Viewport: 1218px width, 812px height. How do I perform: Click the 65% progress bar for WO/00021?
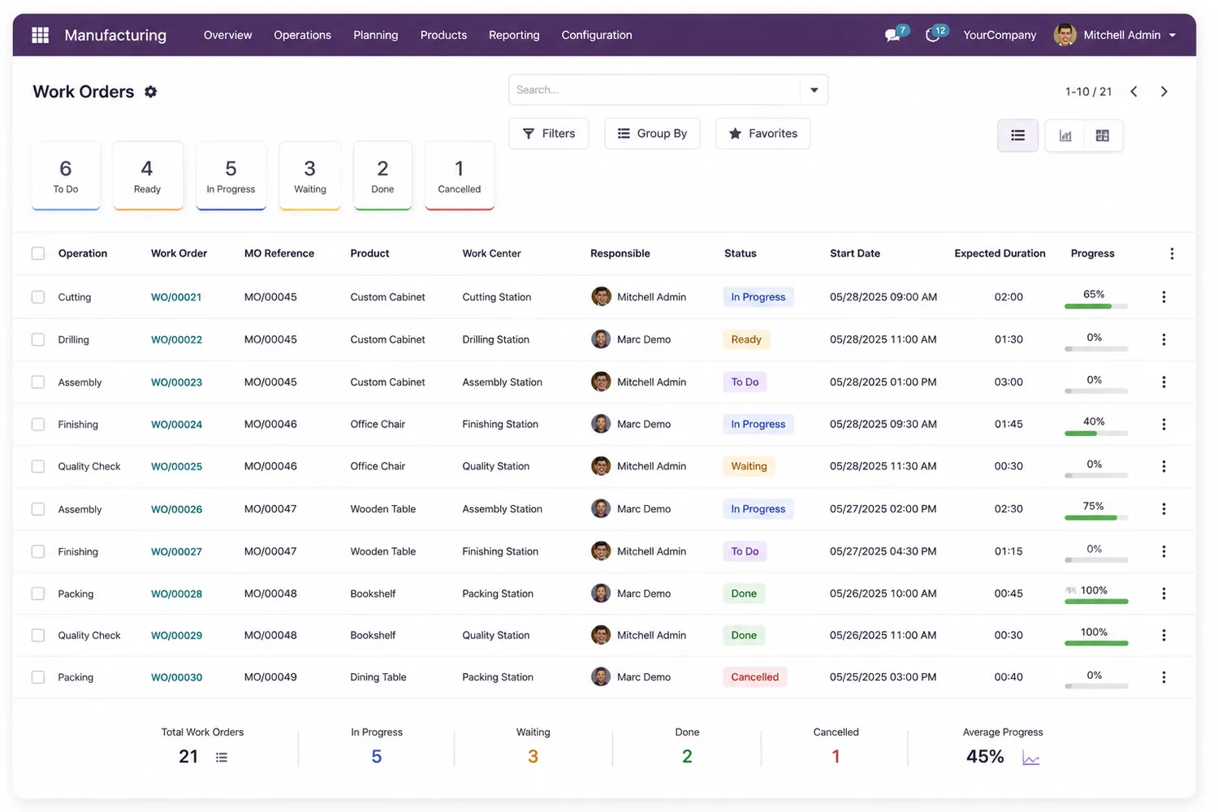click(1096, 306)
